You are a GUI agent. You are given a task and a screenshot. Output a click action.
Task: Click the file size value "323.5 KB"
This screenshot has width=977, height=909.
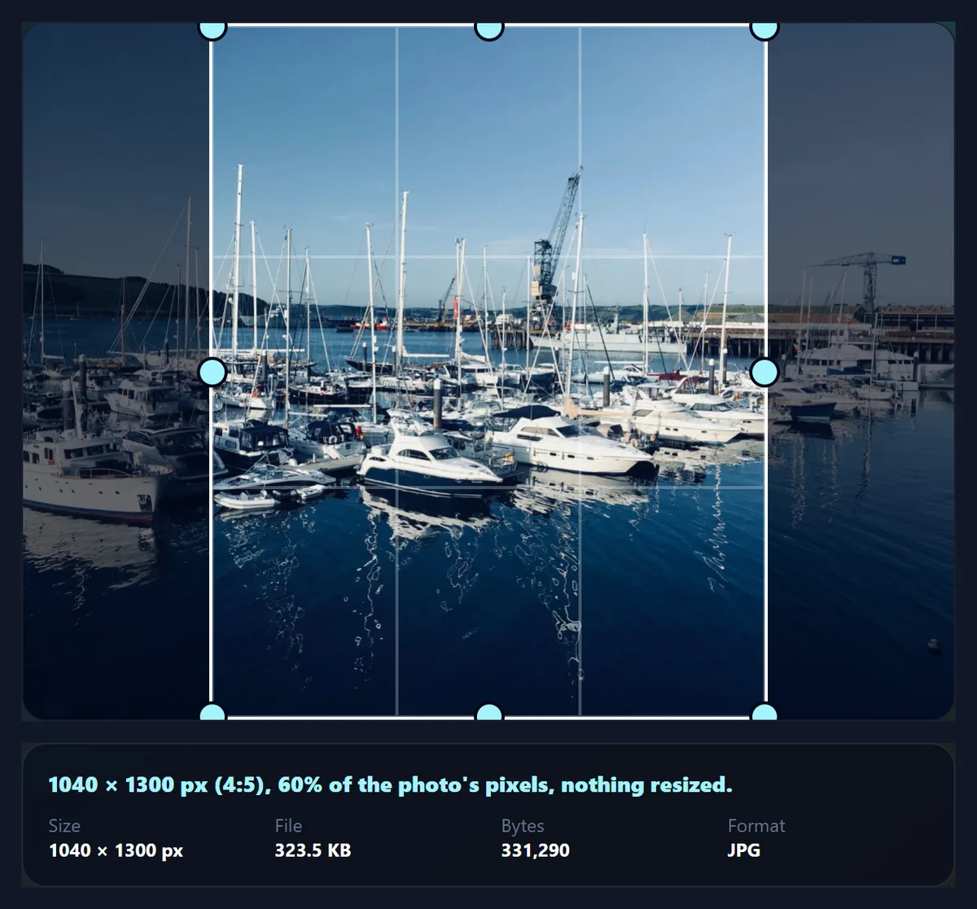click(313, 850)
